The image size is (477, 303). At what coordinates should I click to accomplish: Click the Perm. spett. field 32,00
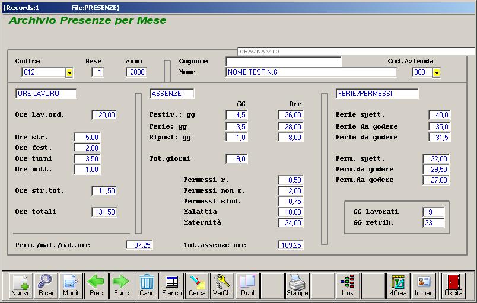tap(437, 159)
